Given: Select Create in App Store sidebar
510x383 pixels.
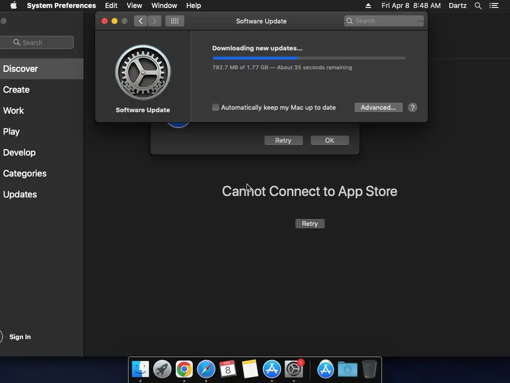Looking at the screenshot, I should pyautogui.click(x=42, y=90).
